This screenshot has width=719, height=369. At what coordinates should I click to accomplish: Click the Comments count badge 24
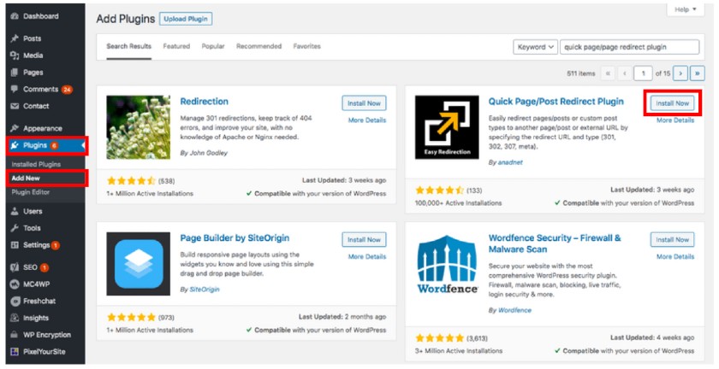pos(67,90)
